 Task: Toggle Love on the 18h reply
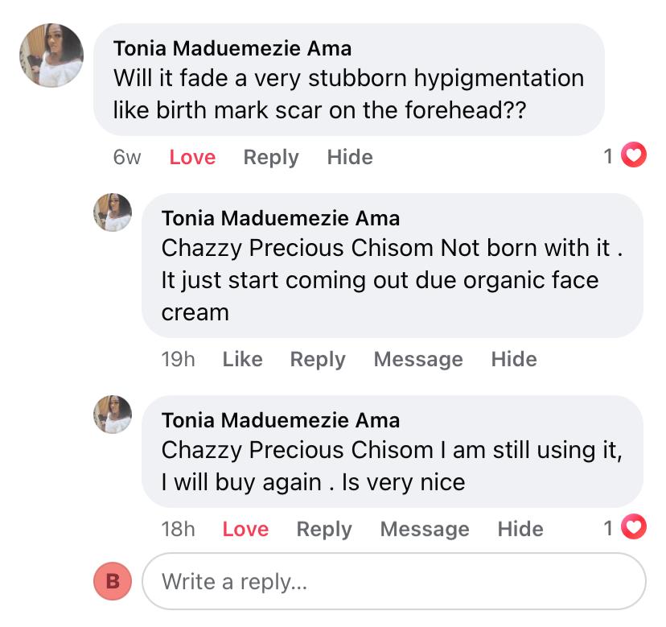tap(245, 529)
